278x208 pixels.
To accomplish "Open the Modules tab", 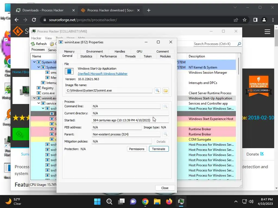I will coord(165,56).
